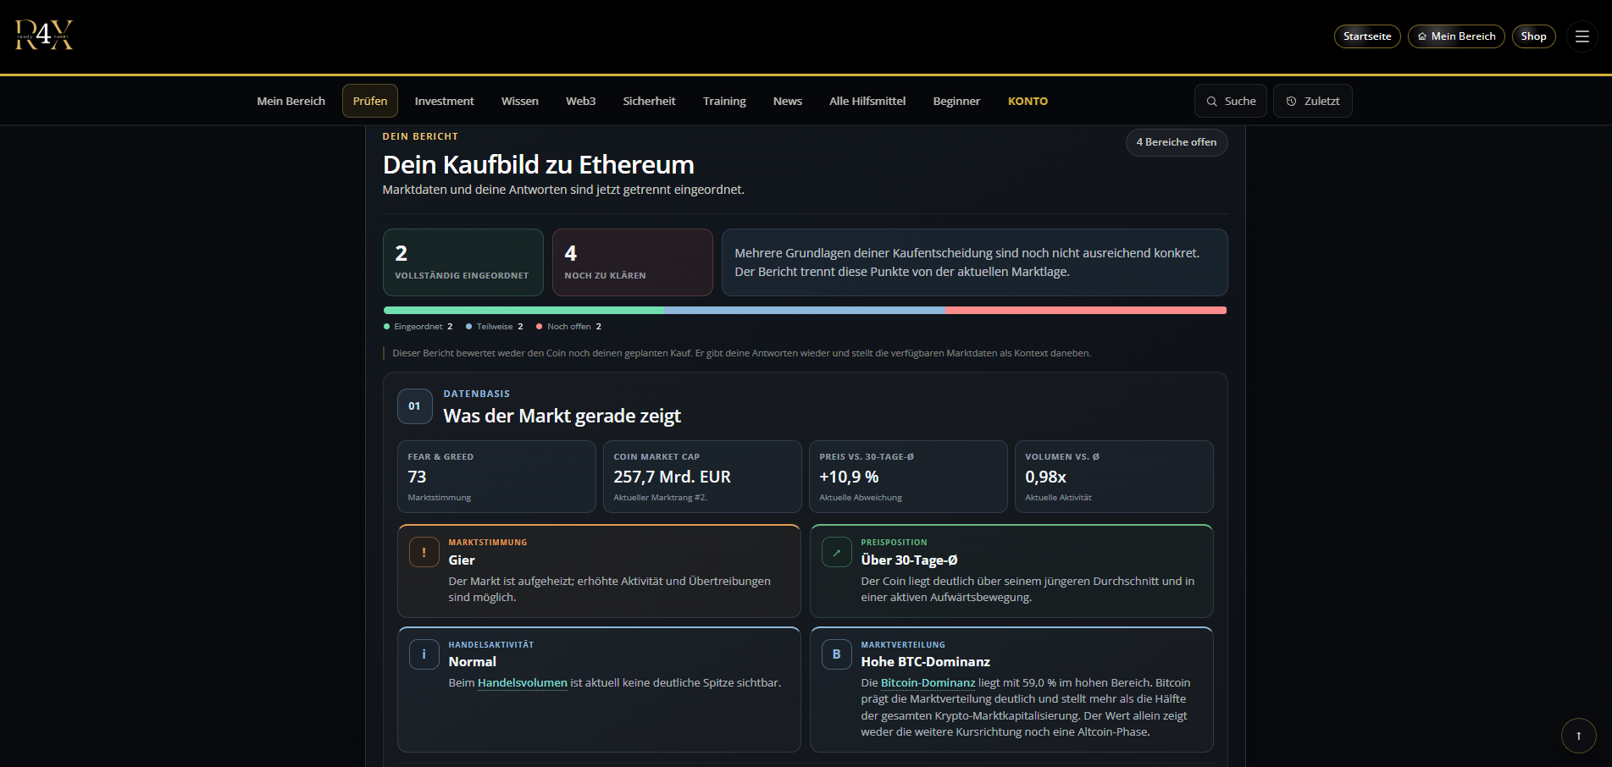
Task: Click the 4 Bereiche offen badge
Action: tap(1177, 142)
